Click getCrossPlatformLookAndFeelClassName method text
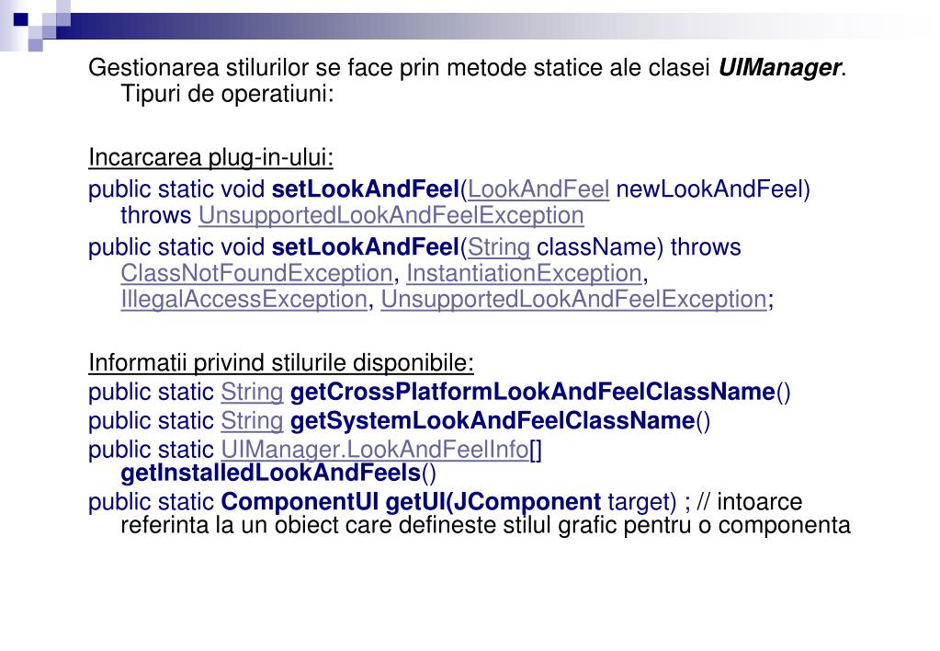 (x=532, y=393)
